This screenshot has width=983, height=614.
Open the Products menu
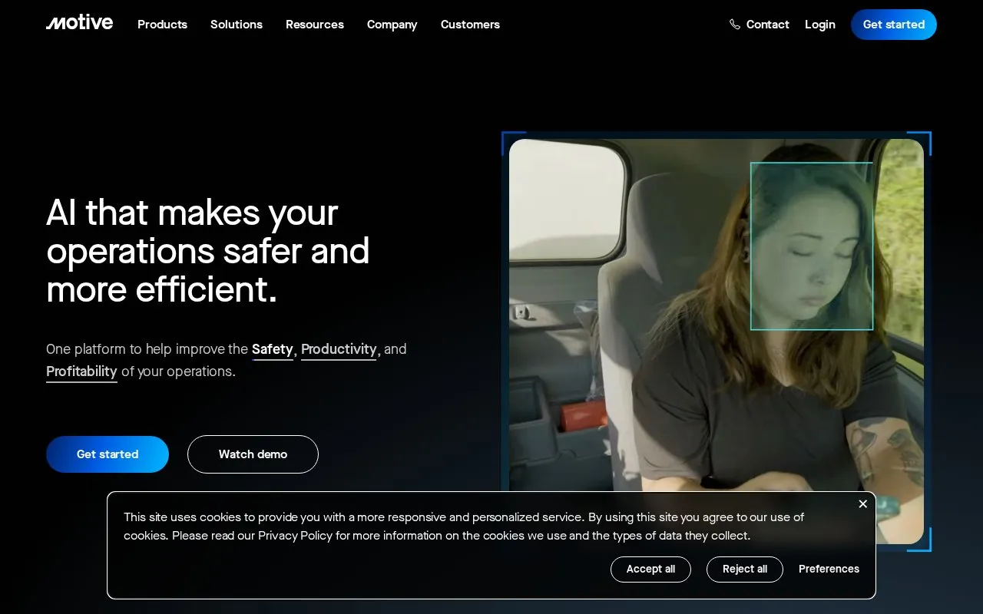(162, 25)
